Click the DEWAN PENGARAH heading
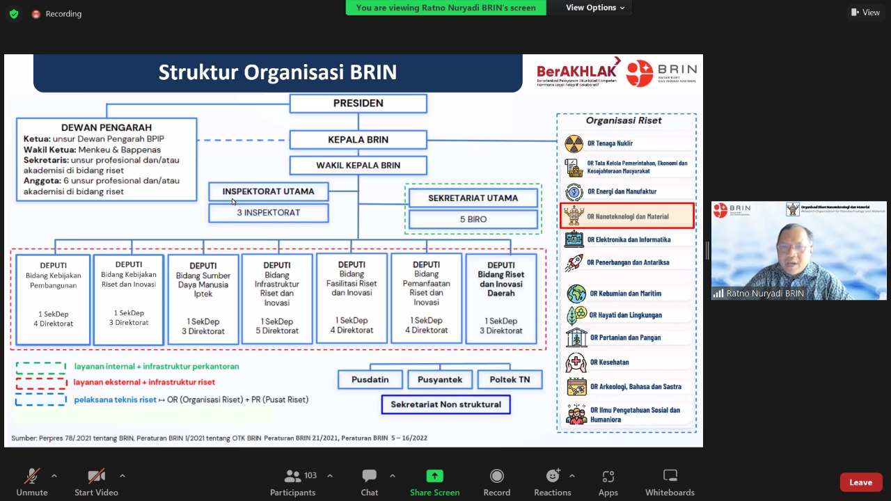891x501 pixels. (107, 128)
